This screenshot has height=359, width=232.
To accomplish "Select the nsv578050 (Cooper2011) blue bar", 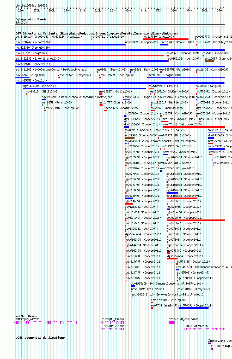I will click(166, 154).
